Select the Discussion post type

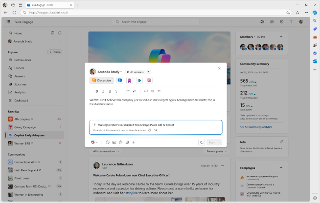[x=101, y=81]
